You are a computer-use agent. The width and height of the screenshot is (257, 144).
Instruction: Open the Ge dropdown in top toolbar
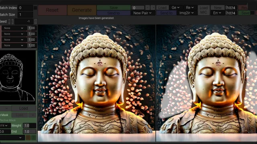tap(176, 8)
